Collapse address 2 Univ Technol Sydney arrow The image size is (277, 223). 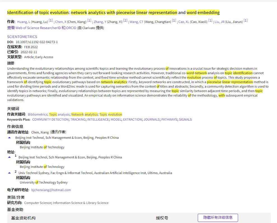pyautogui.click(x=9, y=173)
